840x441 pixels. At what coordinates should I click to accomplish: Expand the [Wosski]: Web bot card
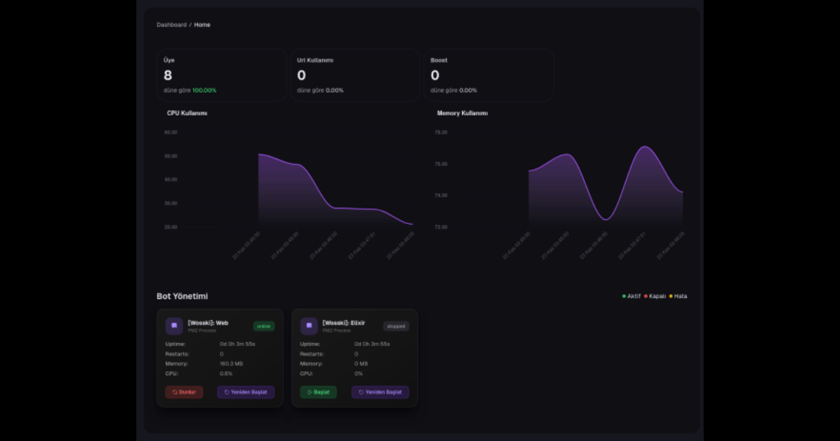[219, 357]
